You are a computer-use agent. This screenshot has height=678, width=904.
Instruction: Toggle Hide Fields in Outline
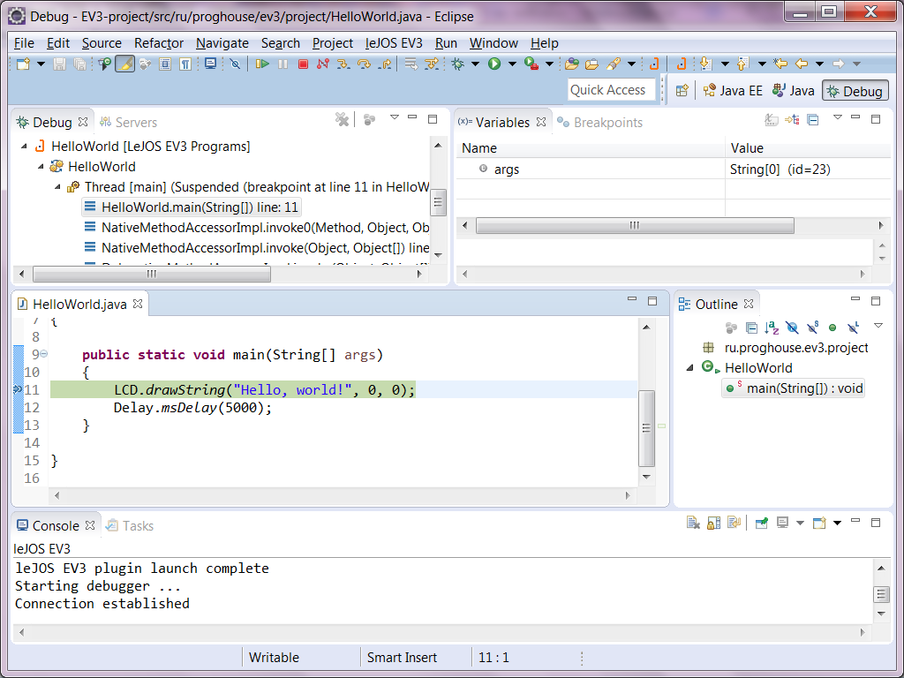tap(792, 328)
